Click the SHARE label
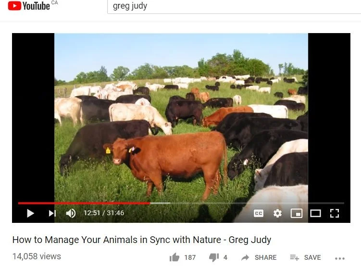 point(265,257)
